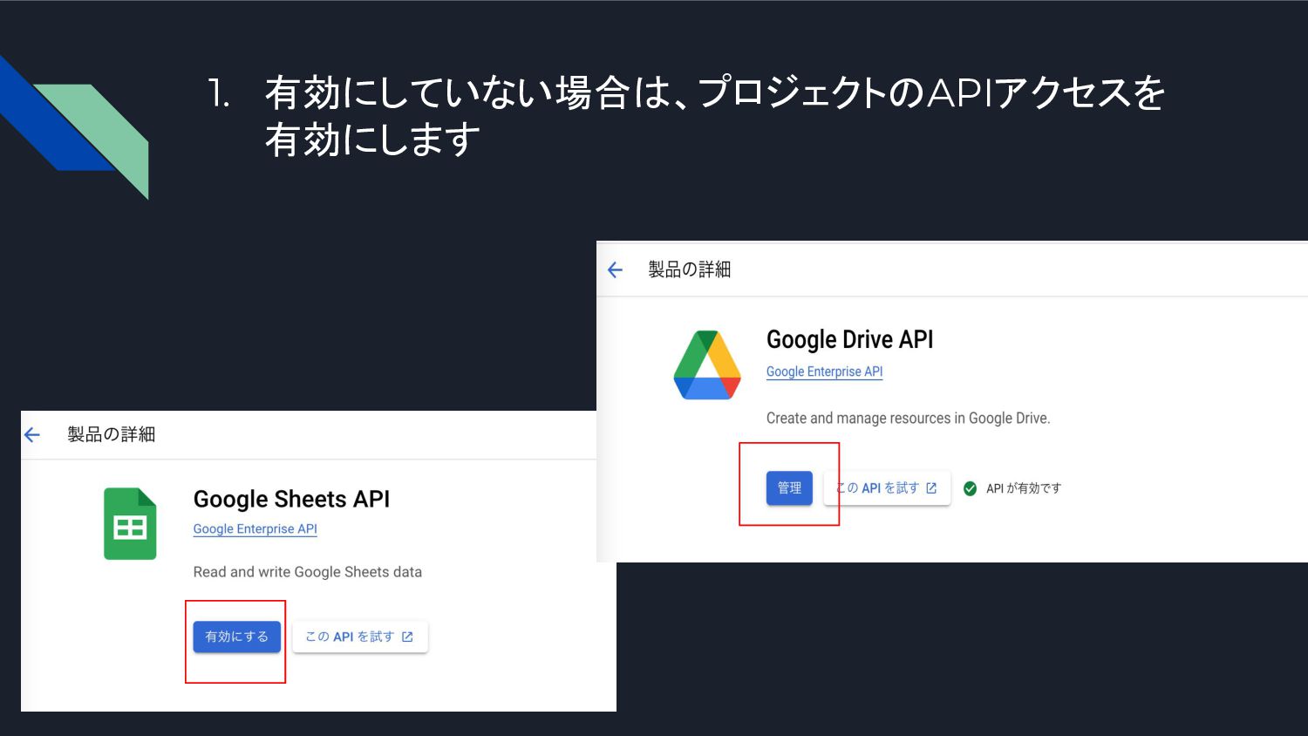Screen dimensions: 1308x736
Task: Click the green checkmark beside API が有効です
Action: tap(970, 488)
